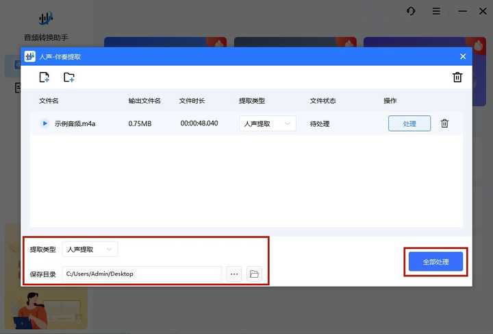
Task: Click the 00:00:48.040 duration value
Action: [x=199, y=123]
